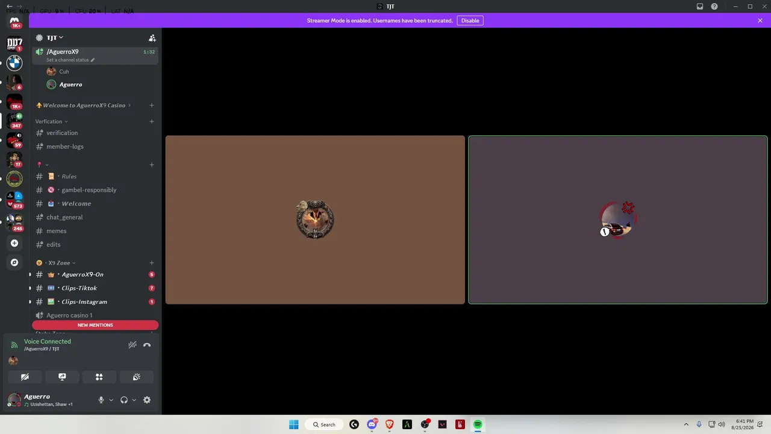Image resolution: width=771 pixels, height=434 pixels.
Task: Open the server with 59 badge
Action: pos(14,140)
